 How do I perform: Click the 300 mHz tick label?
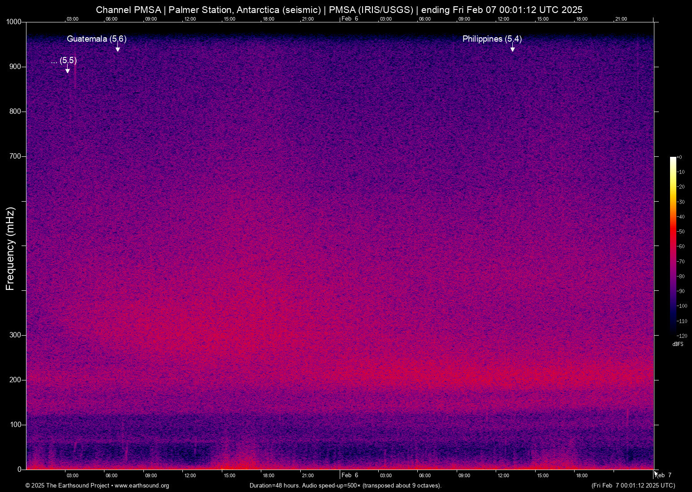pyautogui.click(x=15, y=335)
